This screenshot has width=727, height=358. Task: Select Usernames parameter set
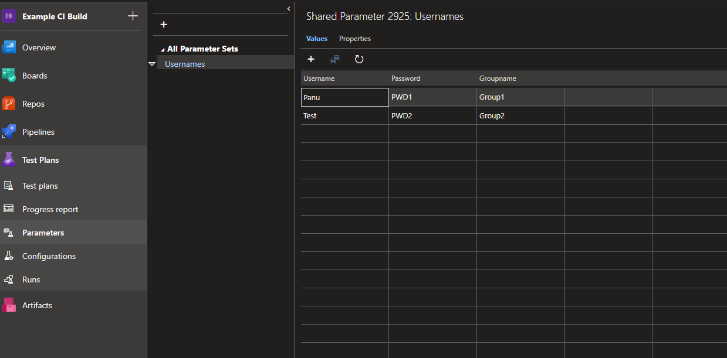coord(185,64)
